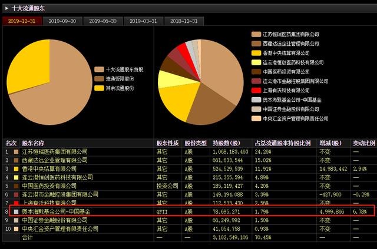Select table row 奥本海默基金公司-中国基金
This screenshot has height=249, width=377.
click(x=188, y=212)
